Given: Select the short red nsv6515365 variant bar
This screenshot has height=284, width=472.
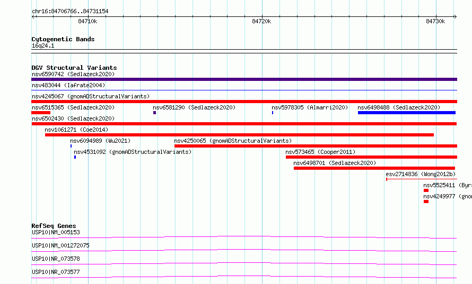Looking at the screenshot, I should coord(41,113).
